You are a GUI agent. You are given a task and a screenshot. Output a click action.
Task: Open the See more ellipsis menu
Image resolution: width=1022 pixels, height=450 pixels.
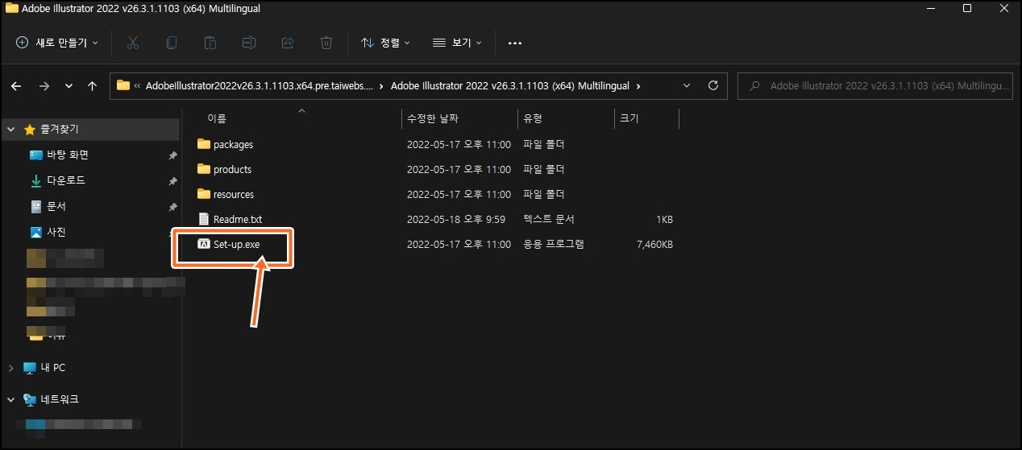tap(516, 43)
